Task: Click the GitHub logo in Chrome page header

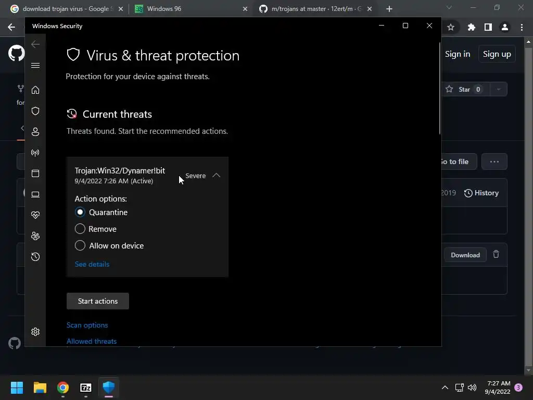Action: (x=16, y=53)
